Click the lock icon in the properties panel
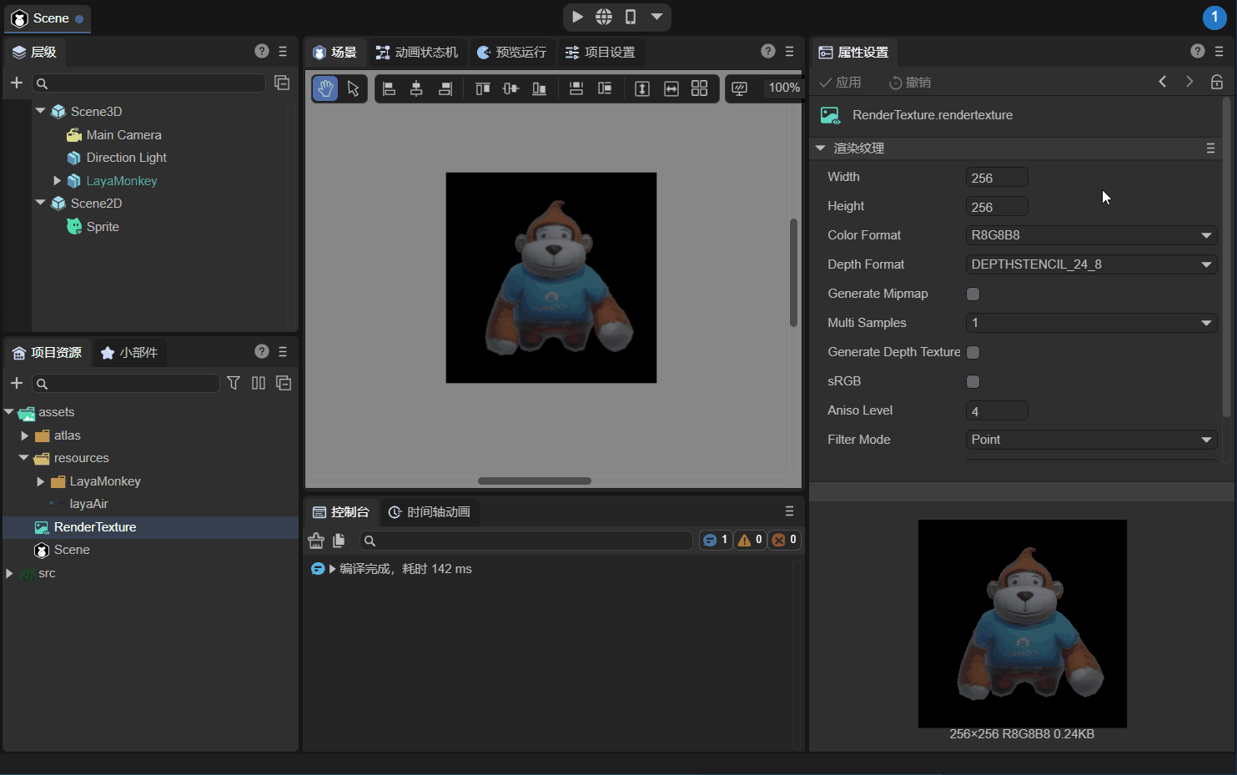 1217,82
